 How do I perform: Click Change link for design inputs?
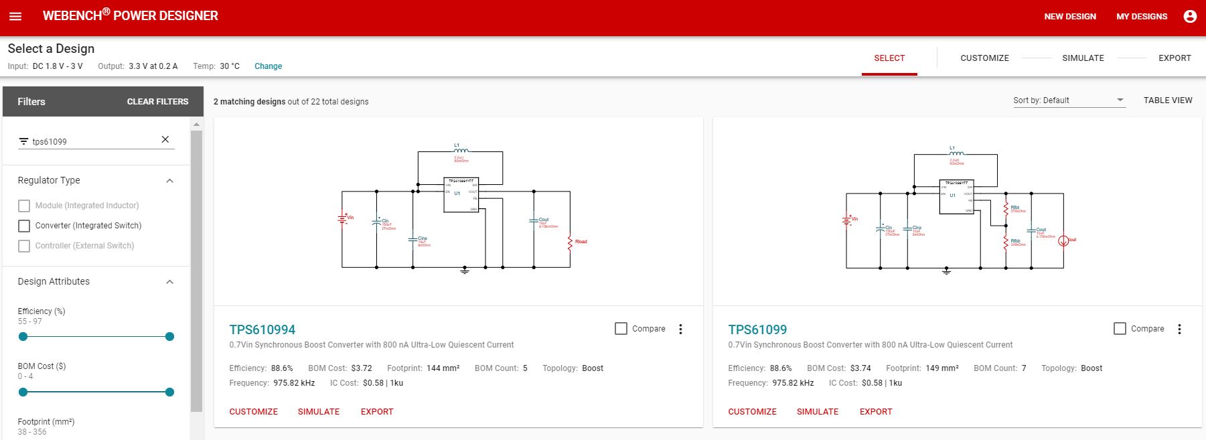coord(268,66)
